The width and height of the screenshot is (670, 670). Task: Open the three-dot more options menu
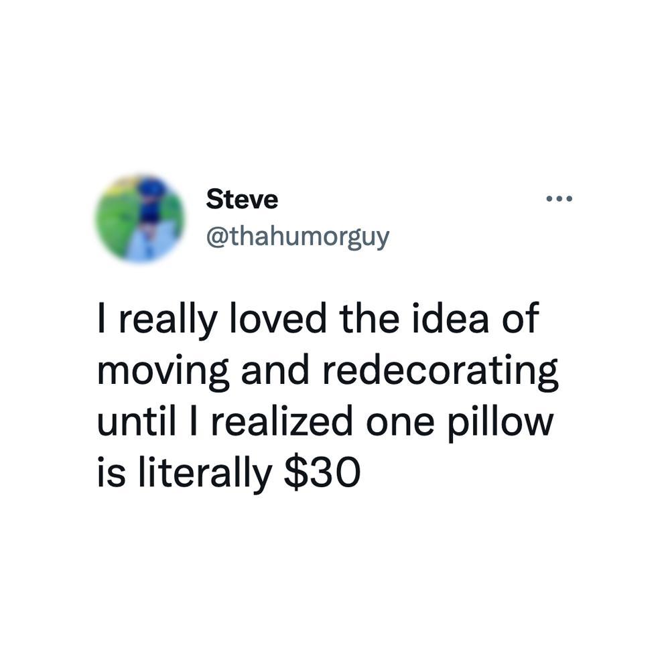[x=559, y=198]
